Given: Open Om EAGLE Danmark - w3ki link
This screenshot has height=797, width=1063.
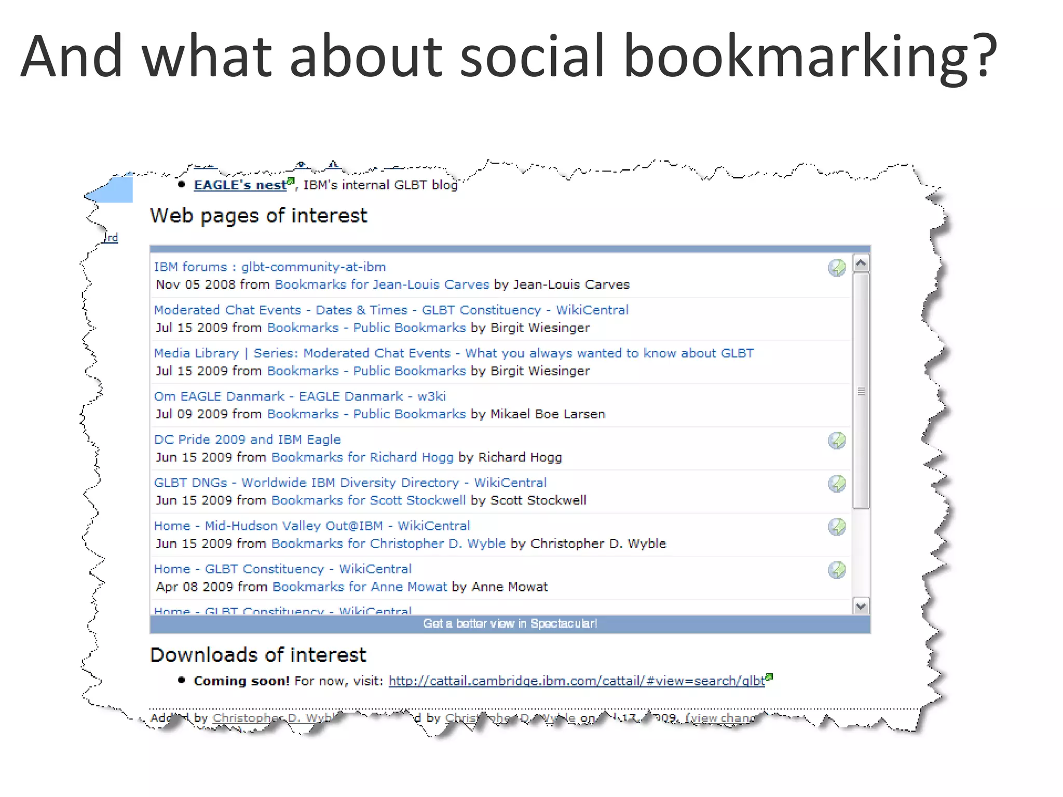Looking at the screenshot, I should coord(299,396).
